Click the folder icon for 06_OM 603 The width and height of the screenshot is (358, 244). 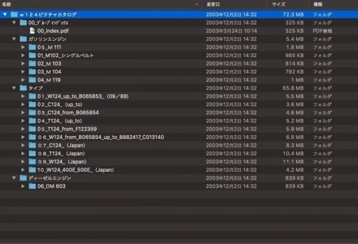32,186
